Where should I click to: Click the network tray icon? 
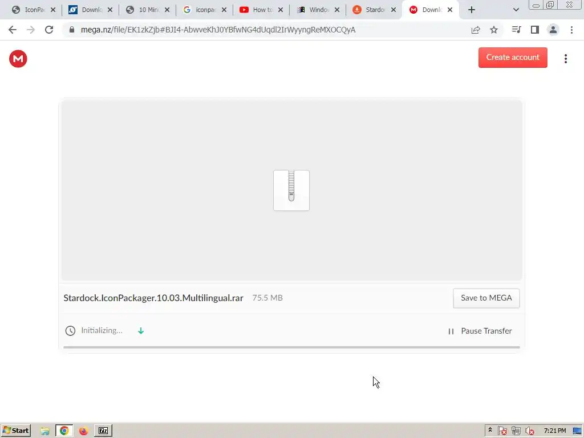516,431
